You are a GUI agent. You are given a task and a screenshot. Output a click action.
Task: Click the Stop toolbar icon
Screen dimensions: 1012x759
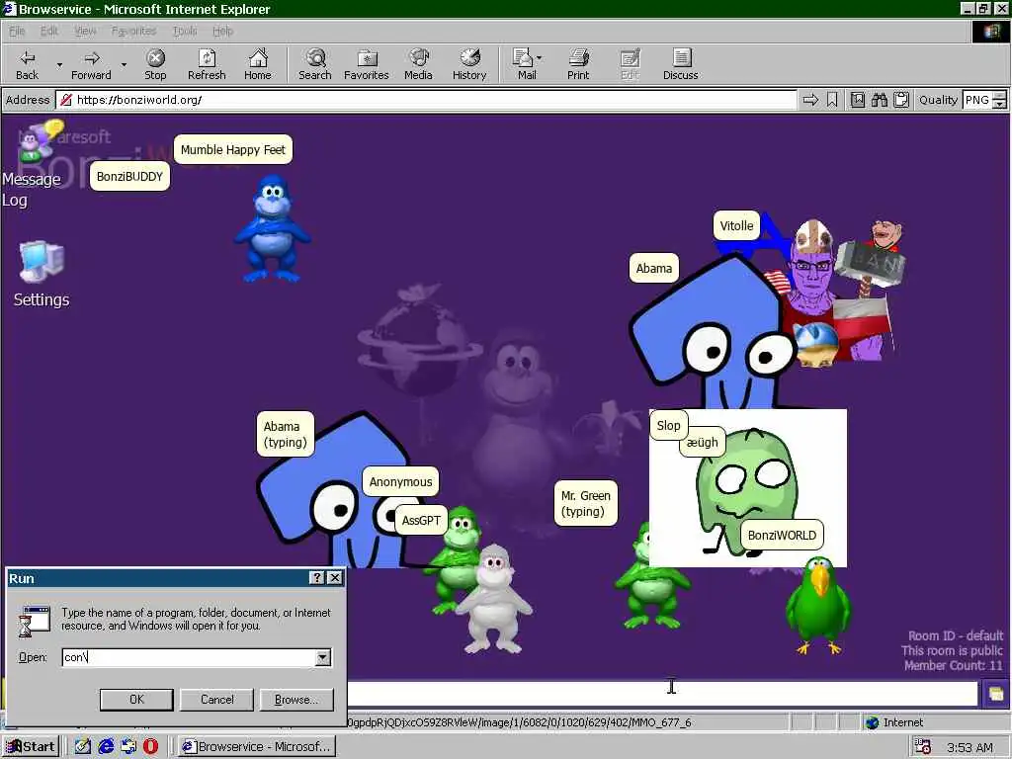[155, 64]
